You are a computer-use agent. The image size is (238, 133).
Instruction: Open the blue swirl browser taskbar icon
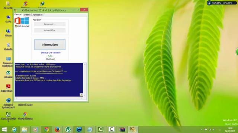[x=79, y=130]
